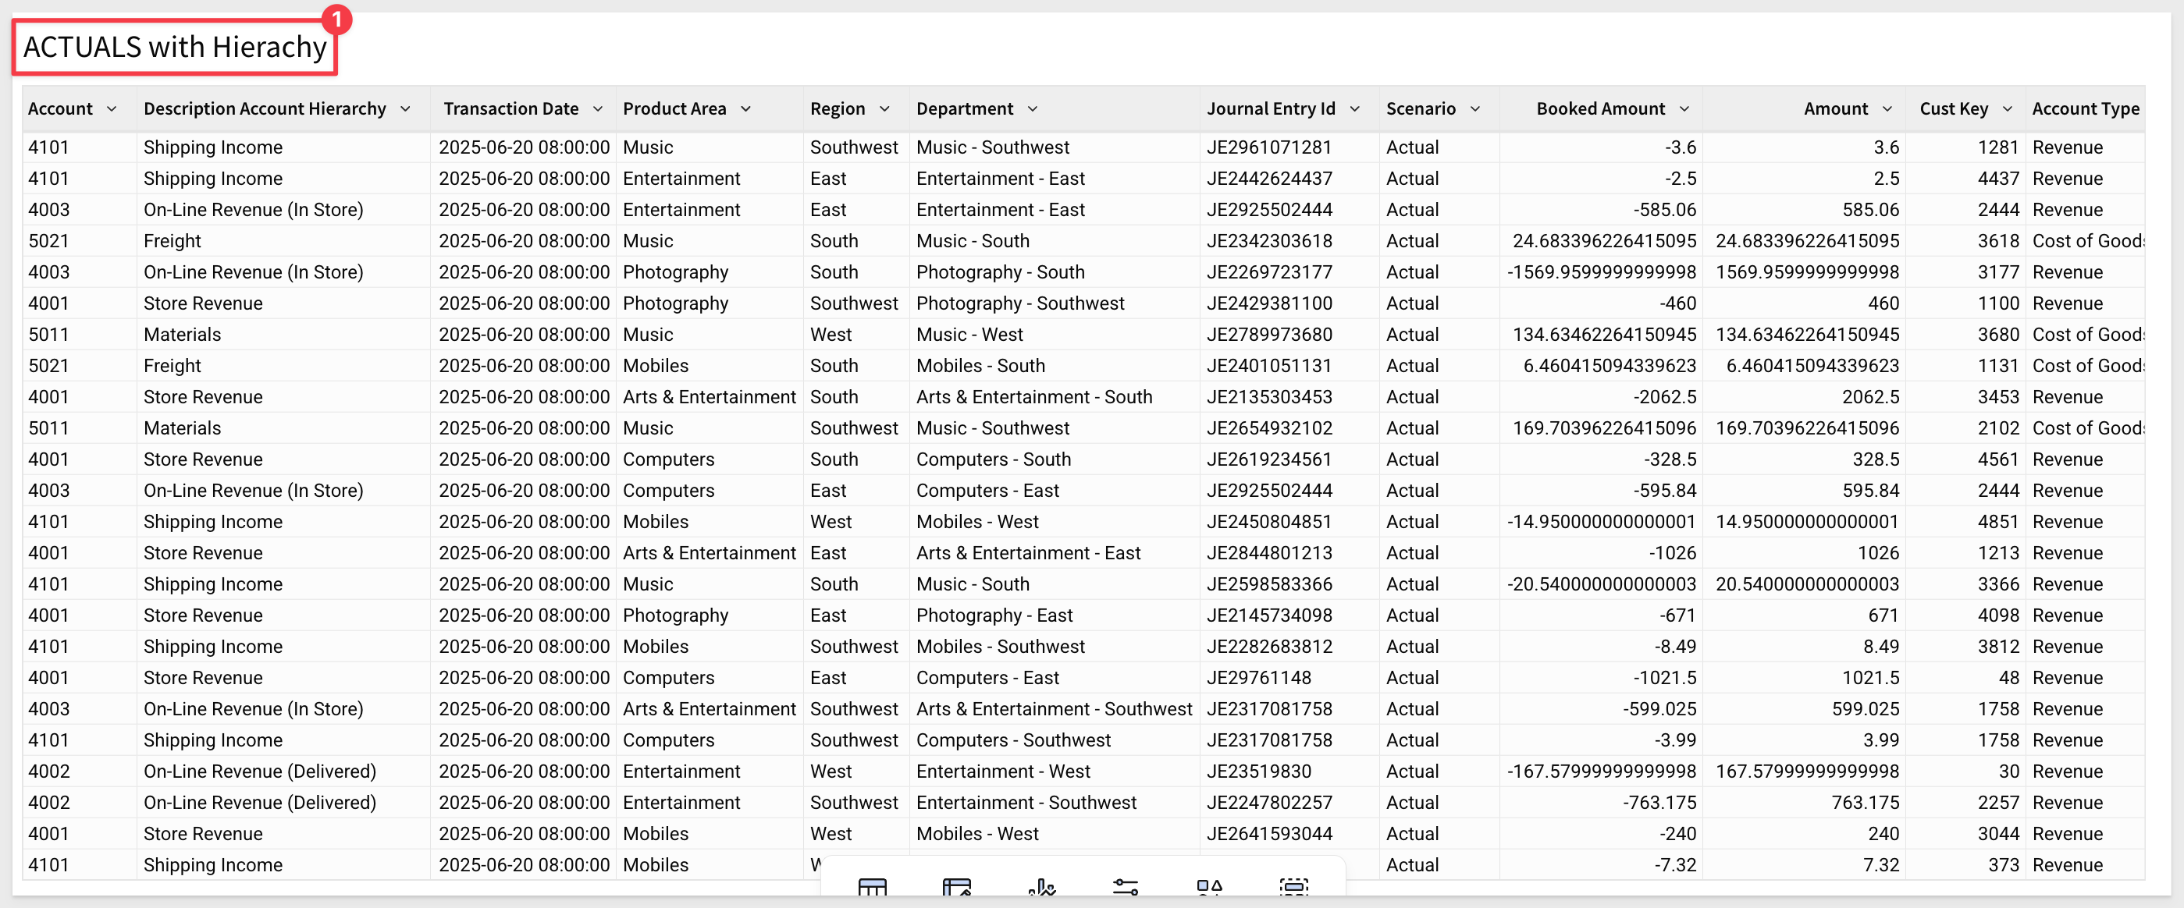
Task: Select cell JE2789973680
Action: (x=1269, y=335)
